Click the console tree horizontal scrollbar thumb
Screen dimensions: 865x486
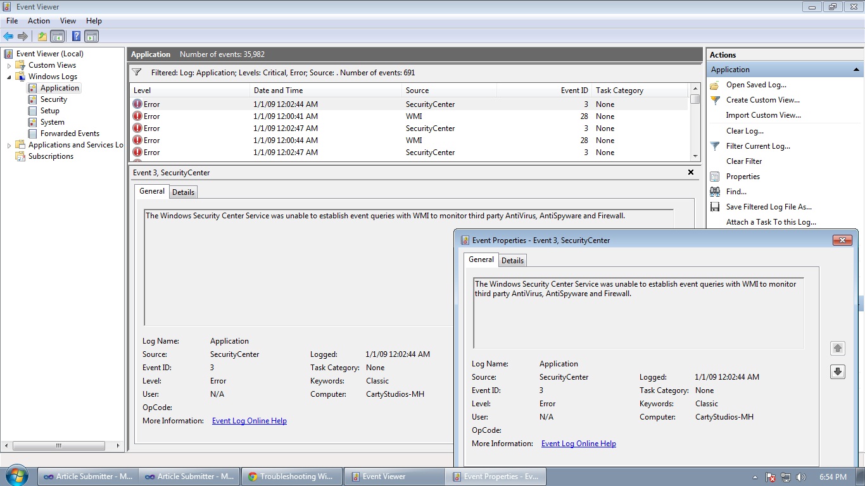pos(59,445)
